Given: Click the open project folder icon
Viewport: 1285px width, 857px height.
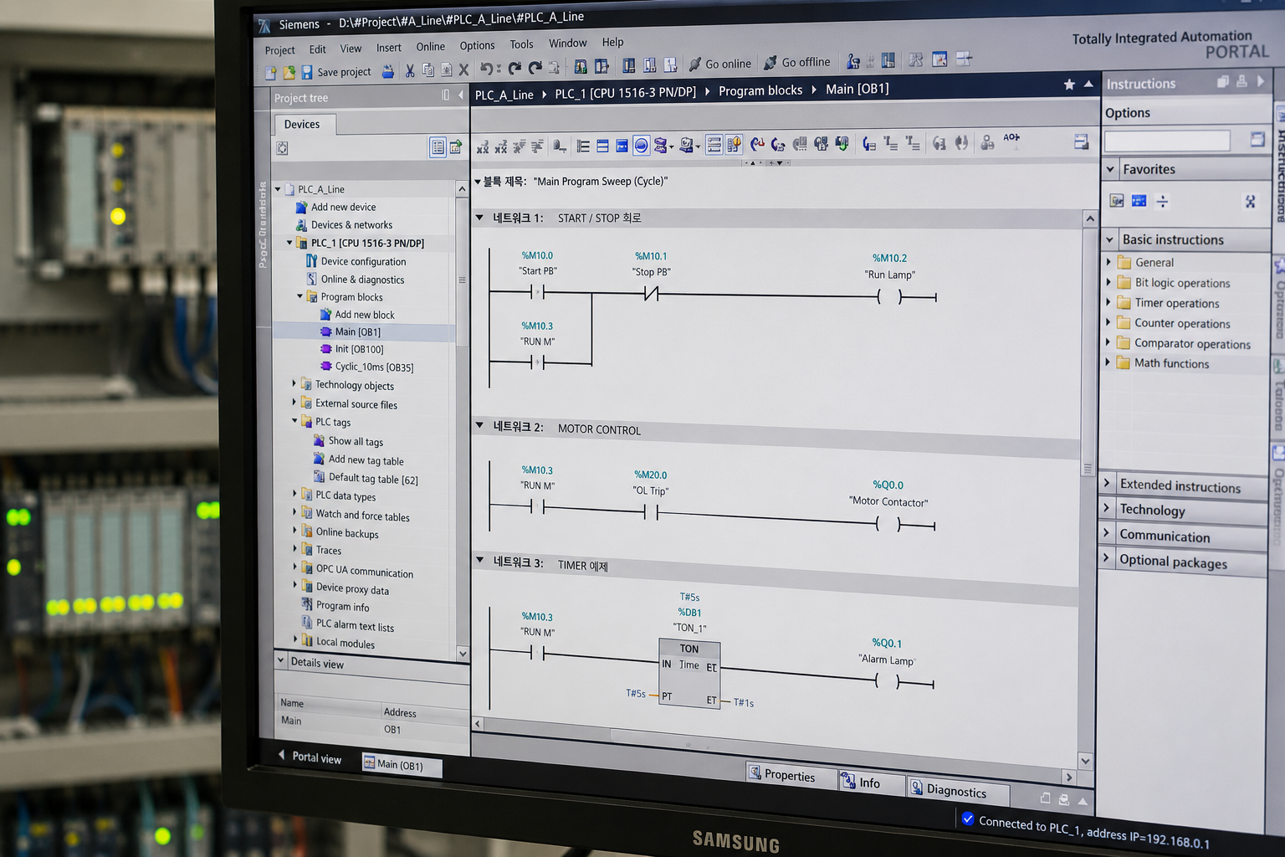Looking at the screenshot, I should [x=289, y=73].
